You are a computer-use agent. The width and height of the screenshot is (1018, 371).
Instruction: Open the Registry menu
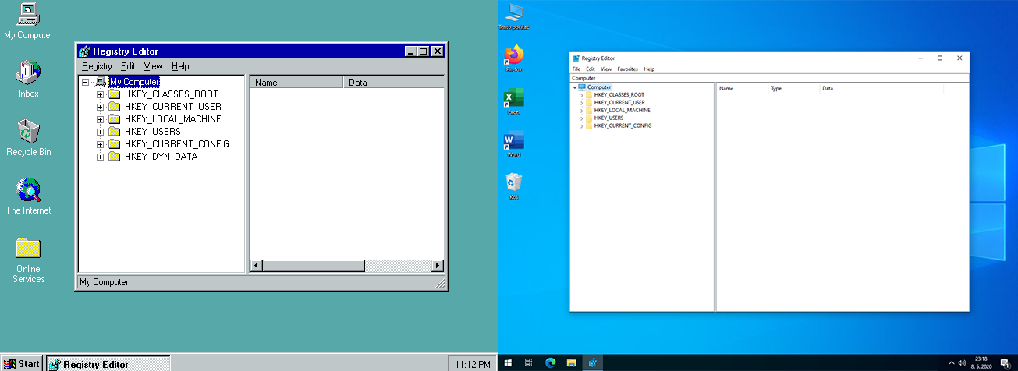[x=97, y=66]
